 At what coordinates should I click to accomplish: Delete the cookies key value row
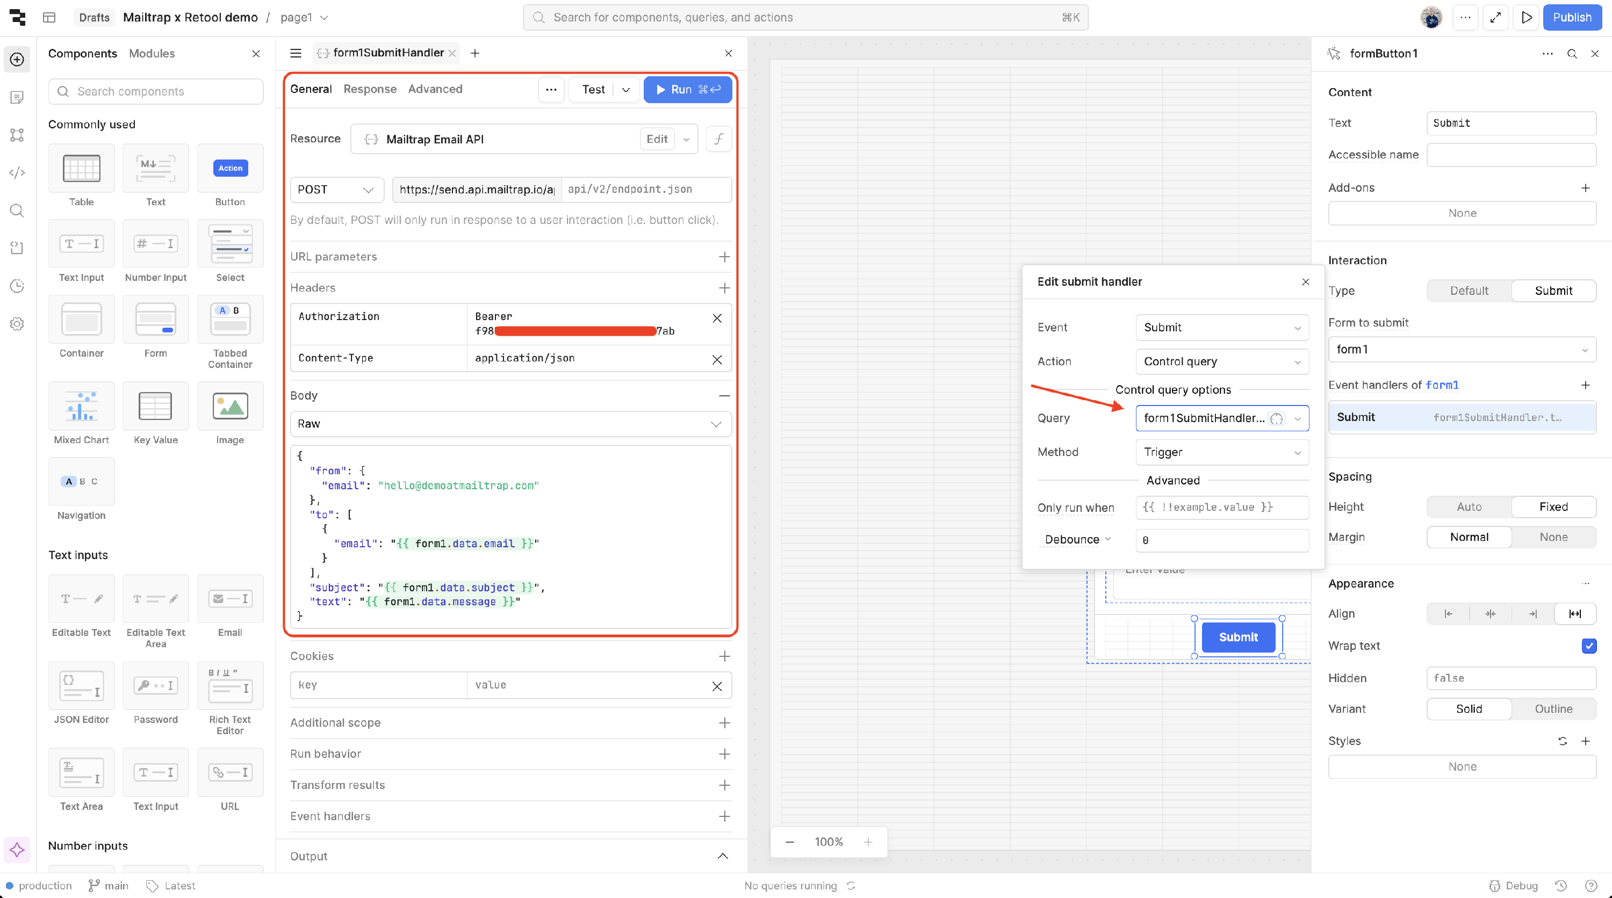pyautogui.click(x=717, y=686)
